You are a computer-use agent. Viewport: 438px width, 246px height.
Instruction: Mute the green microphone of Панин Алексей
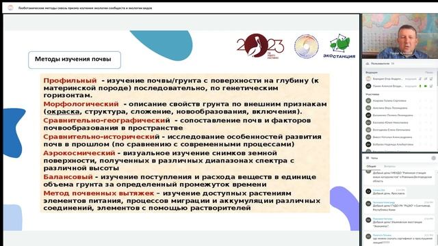click(420, 86)
